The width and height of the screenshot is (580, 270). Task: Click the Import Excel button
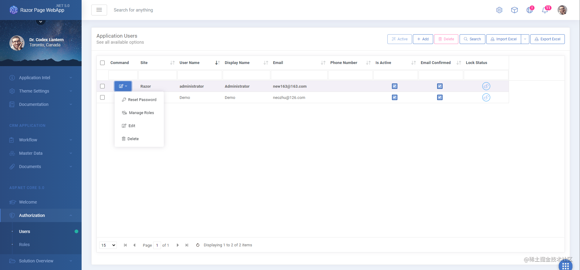point(504,39)
